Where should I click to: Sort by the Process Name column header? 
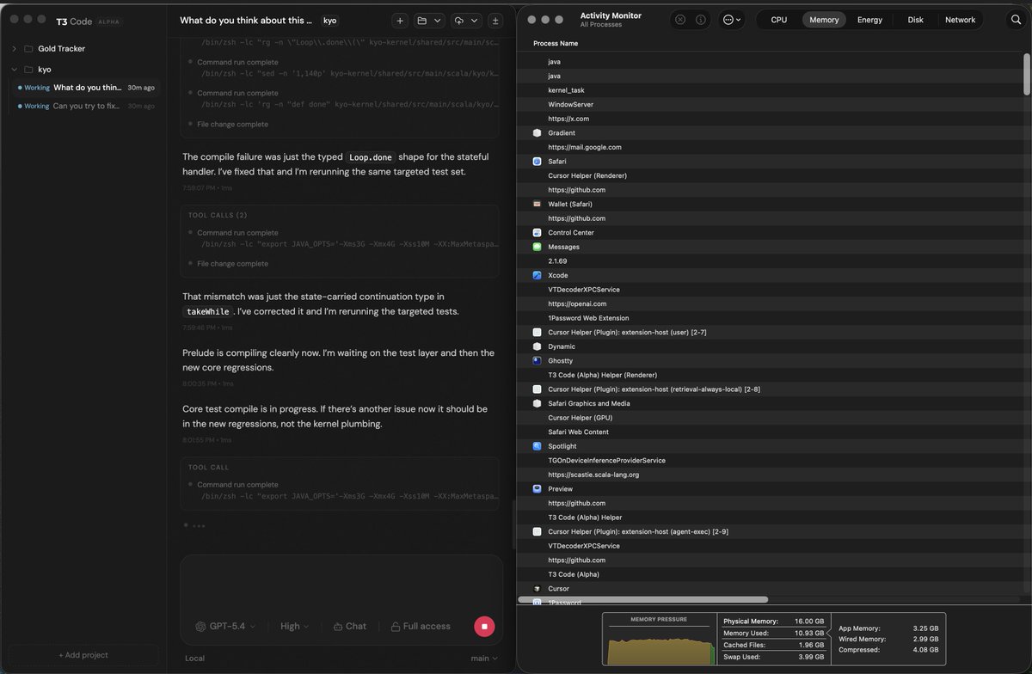pos(556,43)
